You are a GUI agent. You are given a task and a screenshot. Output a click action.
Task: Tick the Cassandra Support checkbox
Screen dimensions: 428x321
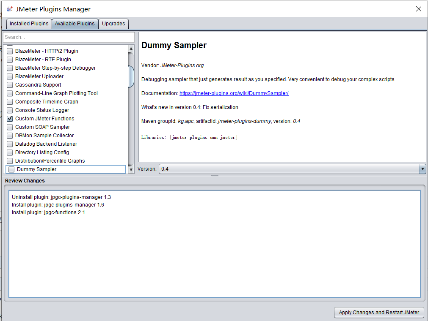click(x=10, y=85)
